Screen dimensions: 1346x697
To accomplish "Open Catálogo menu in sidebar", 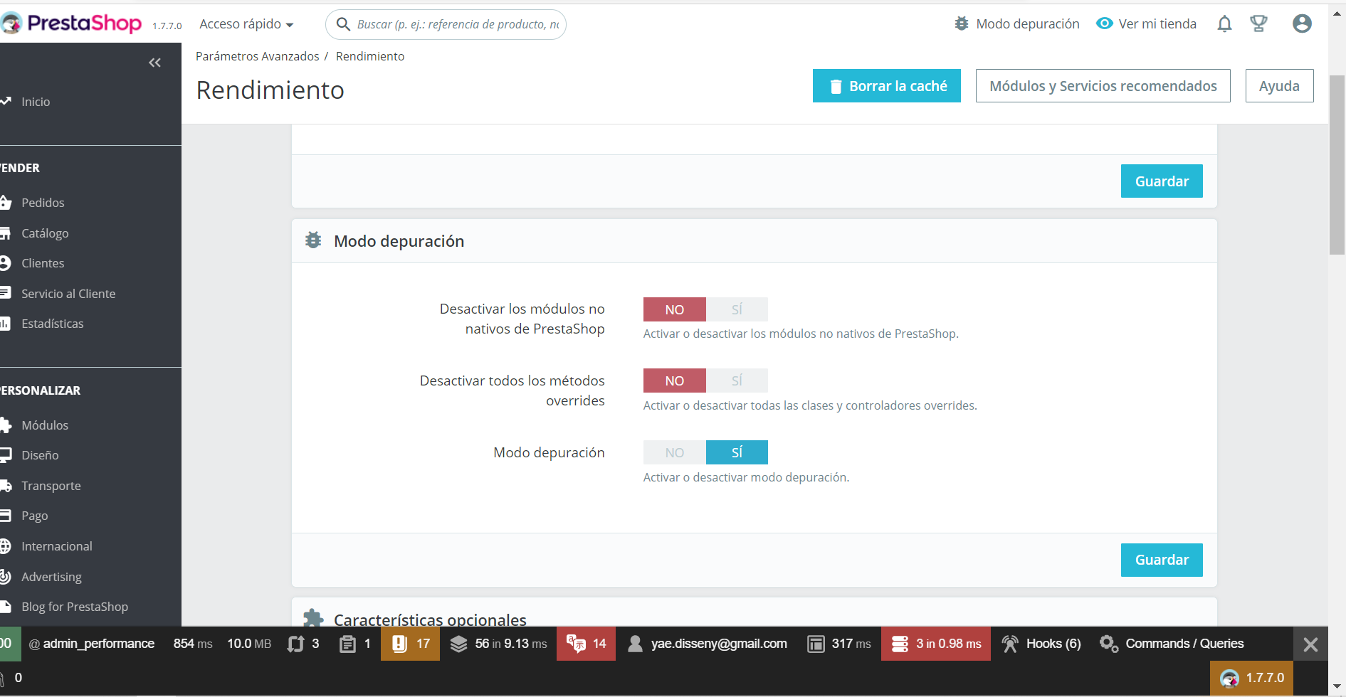I will [x=45, y=233].
